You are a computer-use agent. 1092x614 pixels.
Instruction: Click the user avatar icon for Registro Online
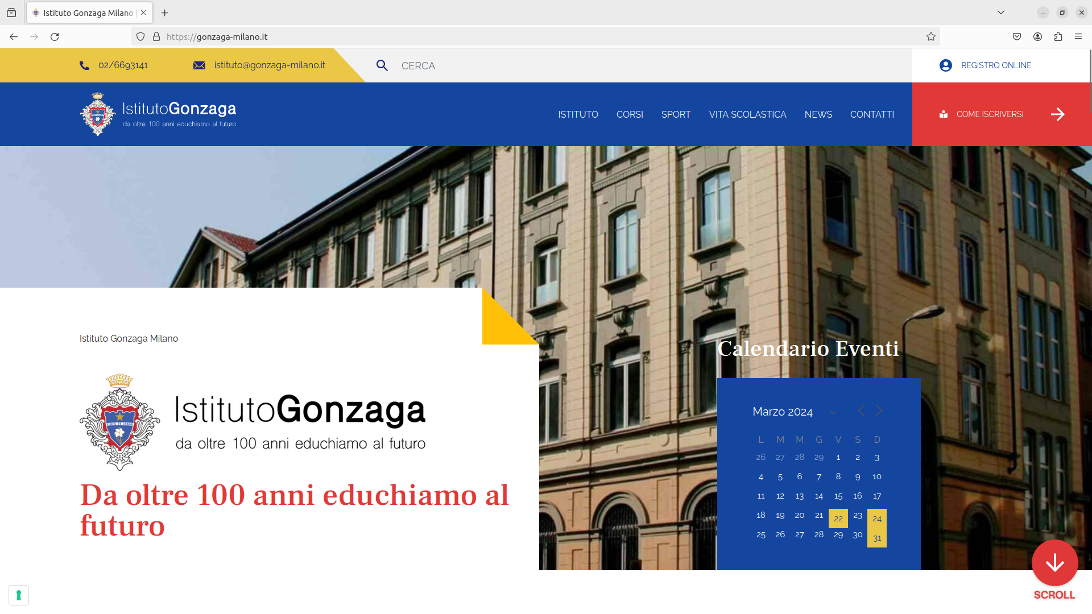946,65
